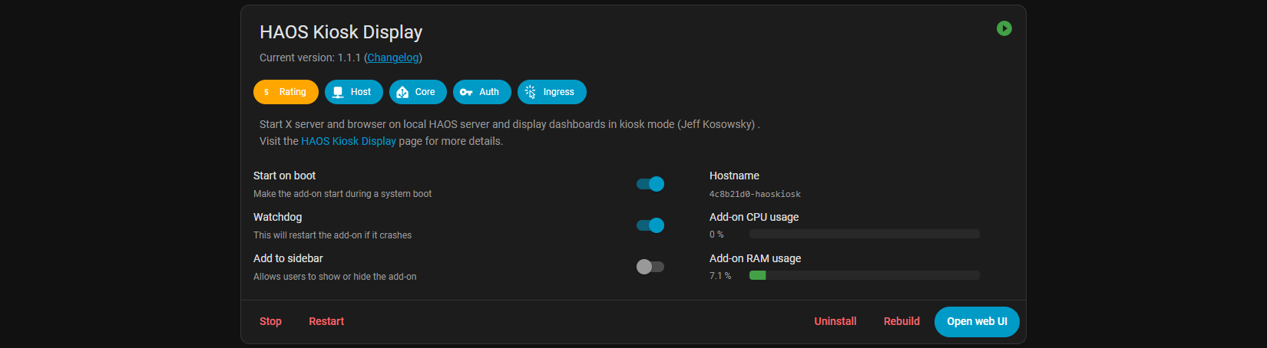Click the Hostname label
Image resolution: width=1267 pixels, height=348 pixels.
click(x=734, y=176)
